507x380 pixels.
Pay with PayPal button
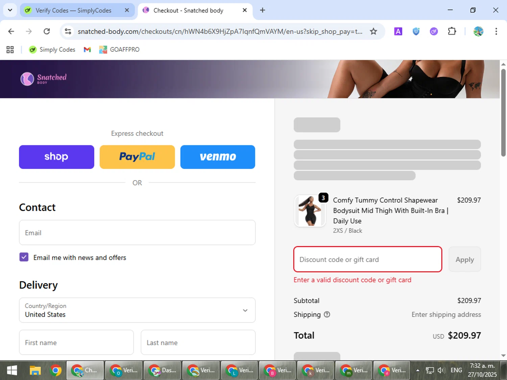coord(137,157)
